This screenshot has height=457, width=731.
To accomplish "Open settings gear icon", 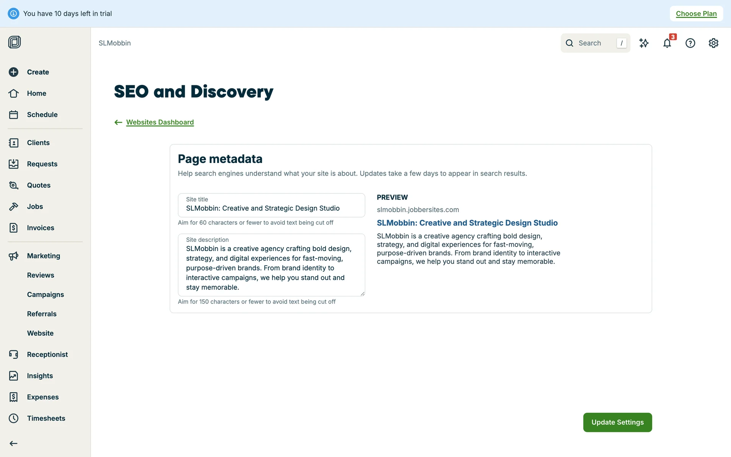I will pos(713,43).
